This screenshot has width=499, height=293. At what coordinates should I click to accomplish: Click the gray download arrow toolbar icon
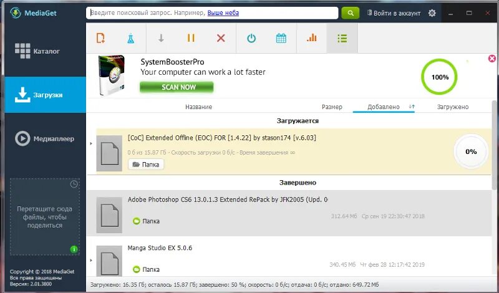161,38
